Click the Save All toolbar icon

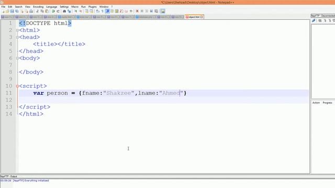(17, 11)
